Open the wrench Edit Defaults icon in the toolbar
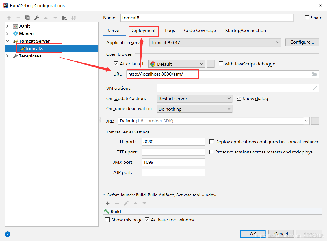 37,18
